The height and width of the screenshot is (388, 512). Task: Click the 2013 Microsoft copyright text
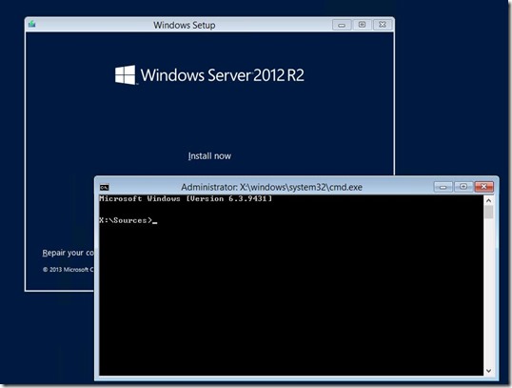click(68, 270)
